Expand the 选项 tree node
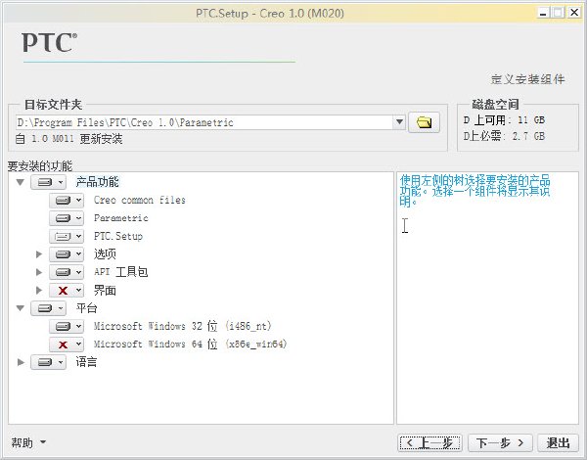587x460 pixels. (38, 253)
